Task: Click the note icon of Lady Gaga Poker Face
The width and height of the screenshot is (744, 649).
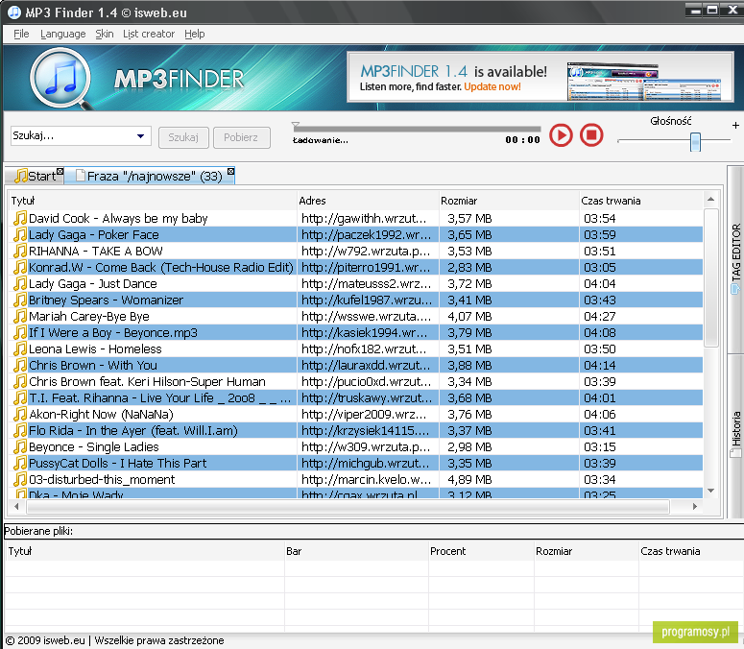Action: tap(20, 234)
